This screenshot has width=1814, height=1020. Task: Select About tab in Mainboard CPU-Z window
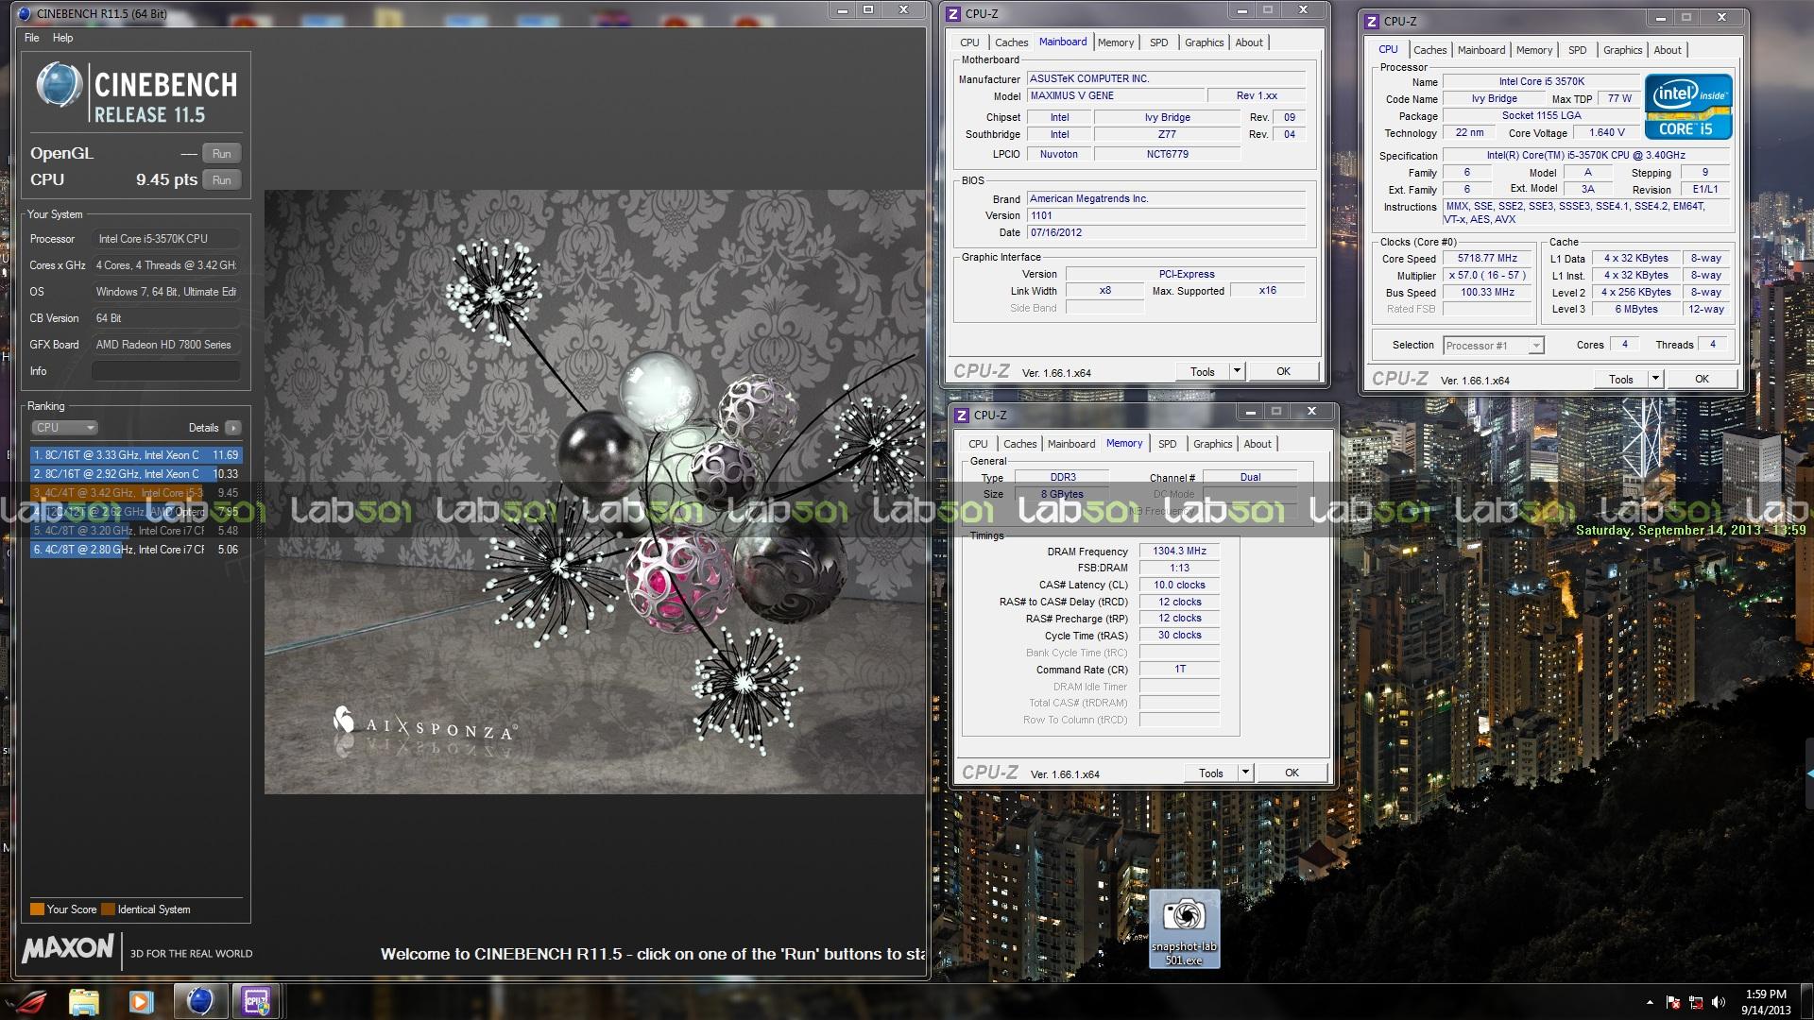coord(1249,42)
